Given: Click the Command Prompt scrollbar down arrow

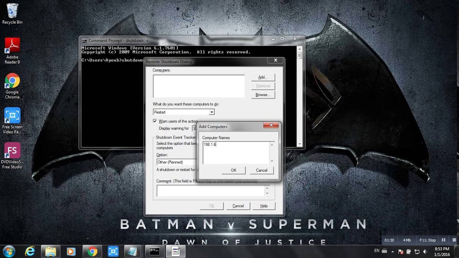Looking at the screenshot, I should 300,144.
